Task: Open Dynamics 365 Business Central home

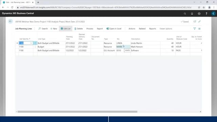Action: [18, 13]
